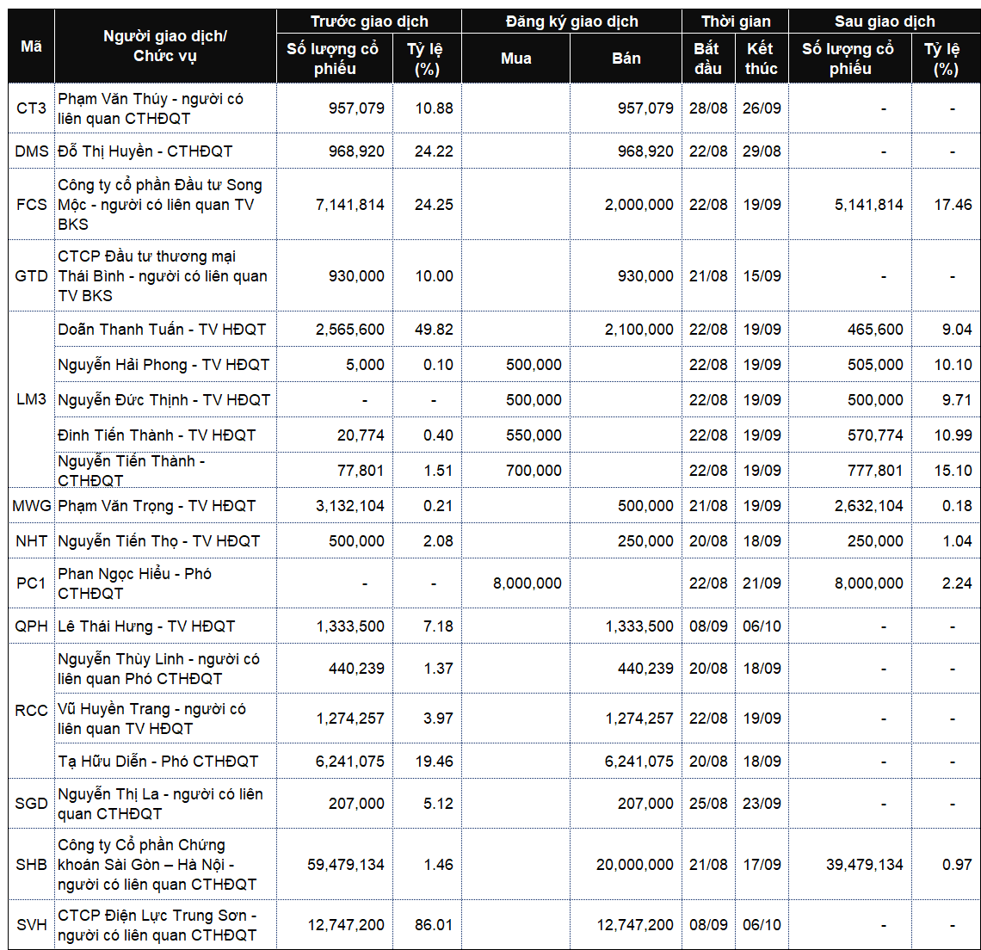Click the 'Đăng ký giao dịch' header
This screenshot has width=981, height=950.
pyautogui.click(x=572, y=22)
